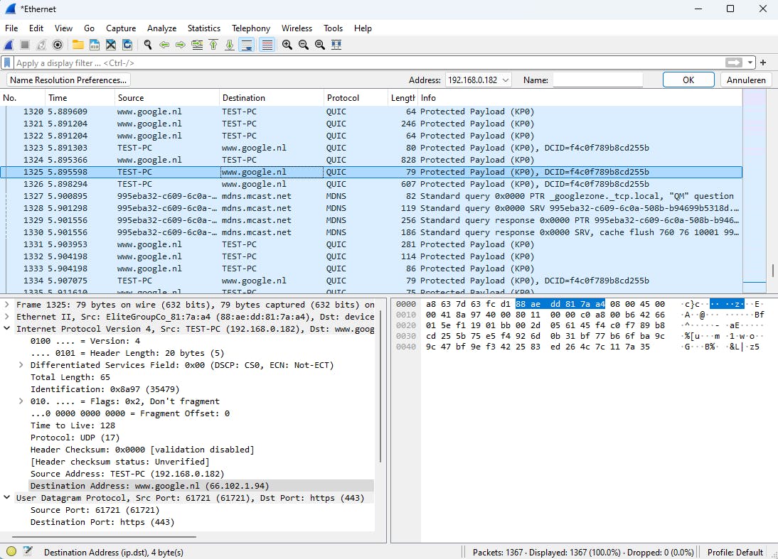Click the resize columns icon

[x=336, y=45]
